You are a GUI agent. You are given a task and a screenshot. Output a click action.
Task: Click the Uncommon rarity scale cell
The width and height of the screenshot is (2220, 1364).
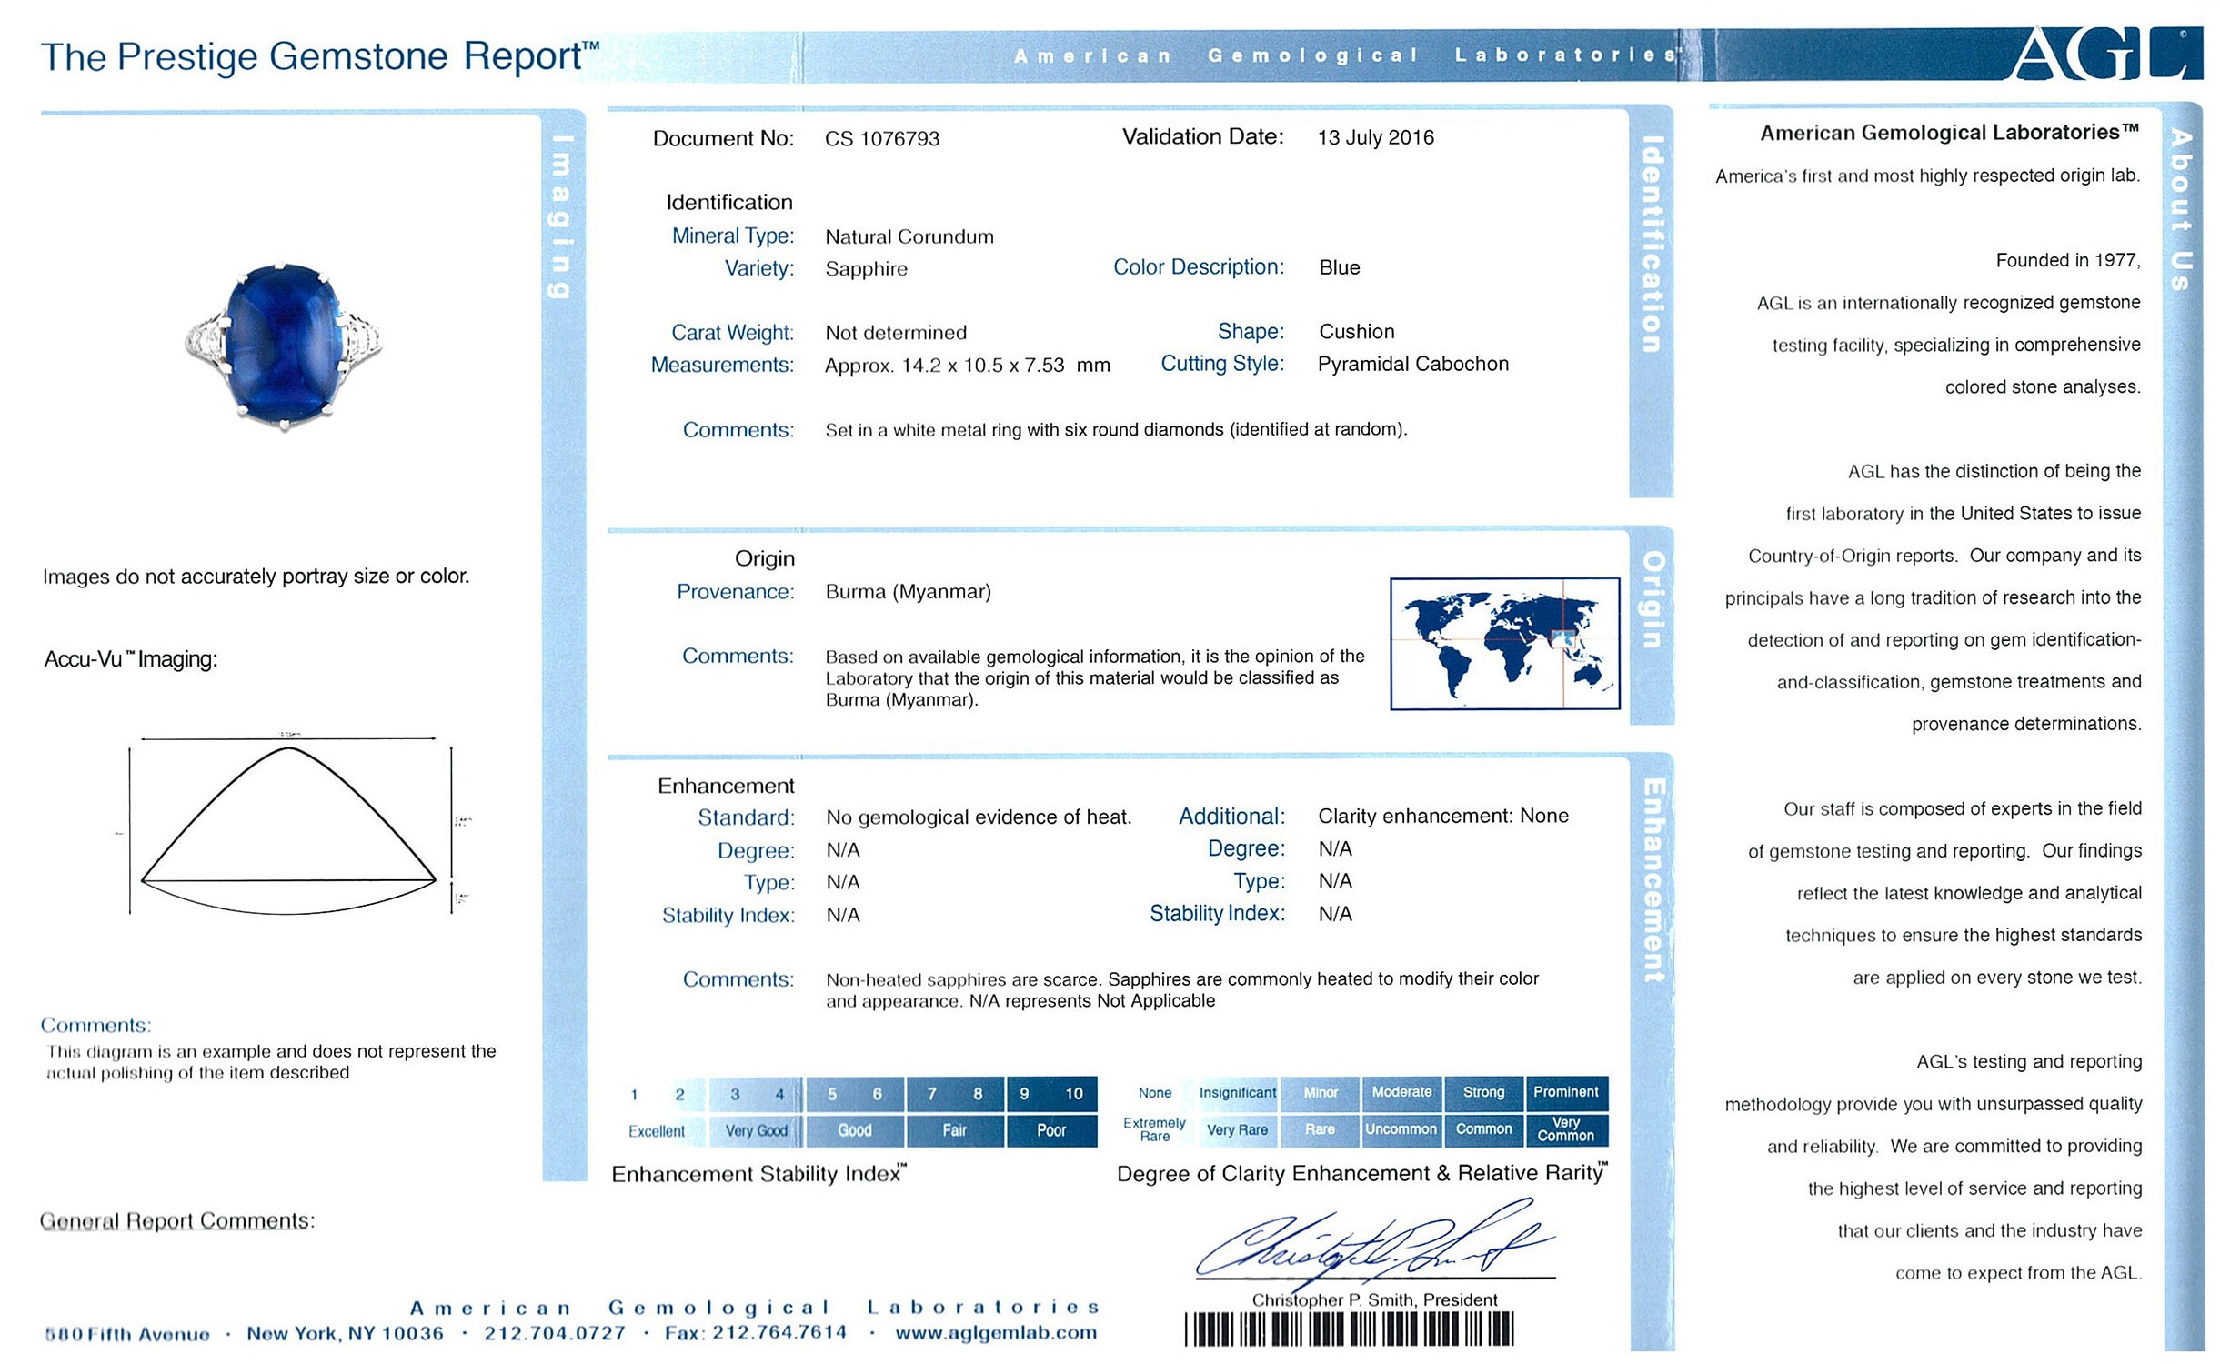(x=1401, y=1129)
